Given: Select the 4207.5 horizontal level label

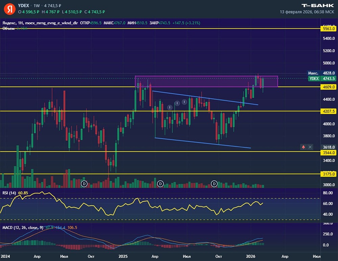Looking at the screenshot, I should tap(328, 111).
